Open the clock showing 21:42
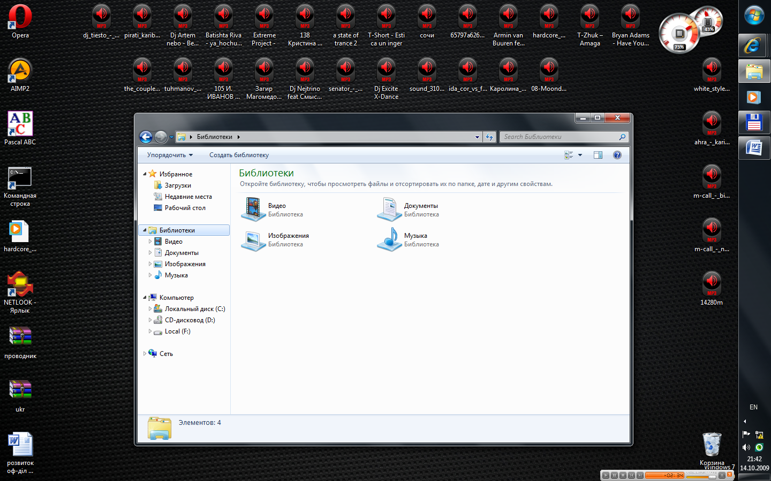771x481 pixels. click(x=754, y=459)
